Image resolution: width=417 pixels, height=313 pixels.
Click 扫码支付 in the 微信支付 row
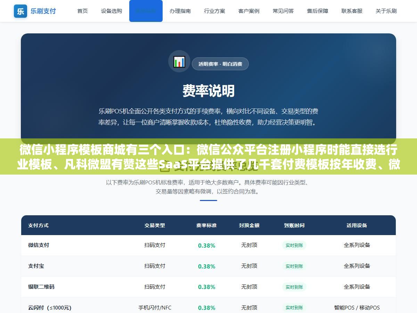click(x=155, y=245)
